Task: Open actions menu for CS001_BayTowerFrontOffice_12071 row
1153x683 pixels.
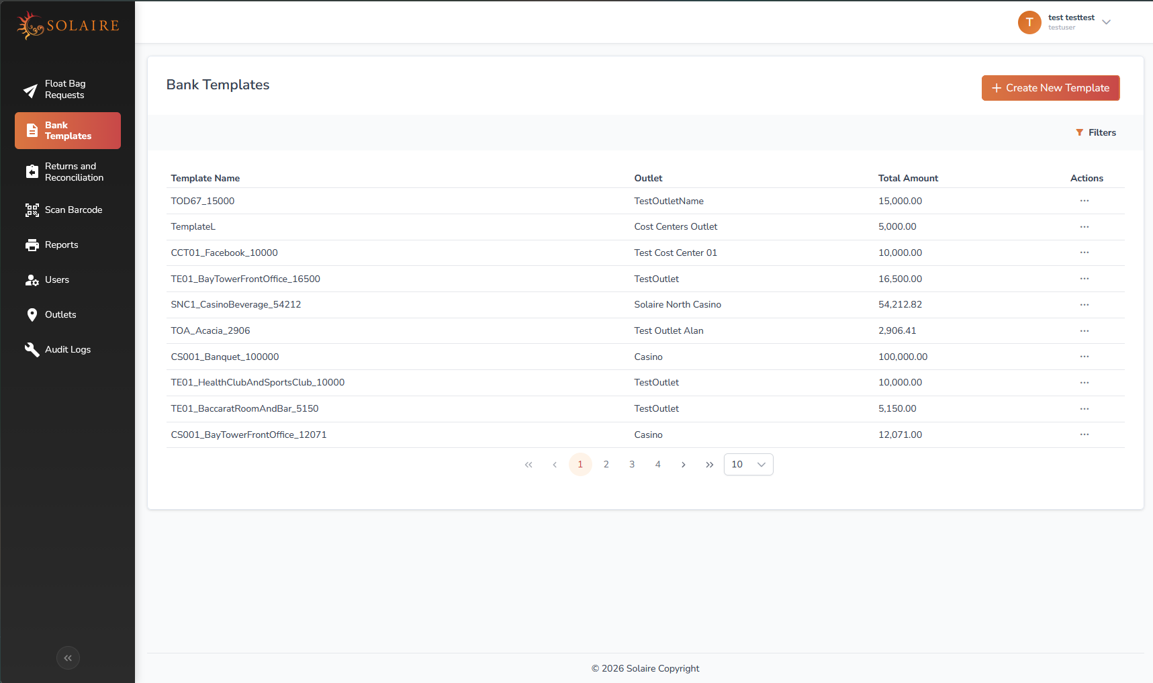Action: click(x=1084, y=435)
